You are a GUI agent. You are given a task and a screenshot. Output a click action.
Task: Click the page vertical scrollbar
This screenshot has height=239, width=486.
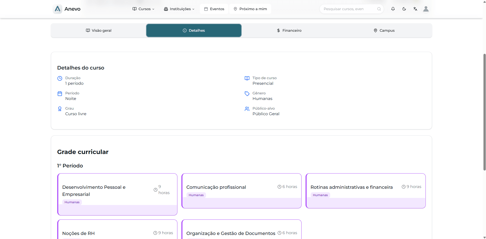point(484,112)
